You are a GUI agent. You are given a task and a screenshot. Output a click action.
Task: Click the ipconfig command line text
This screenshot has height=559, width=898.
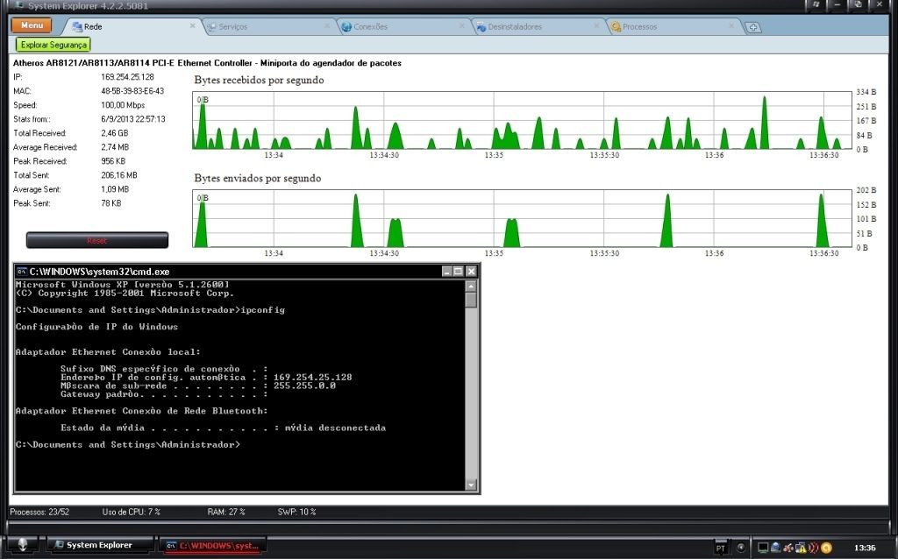(150, 309)
